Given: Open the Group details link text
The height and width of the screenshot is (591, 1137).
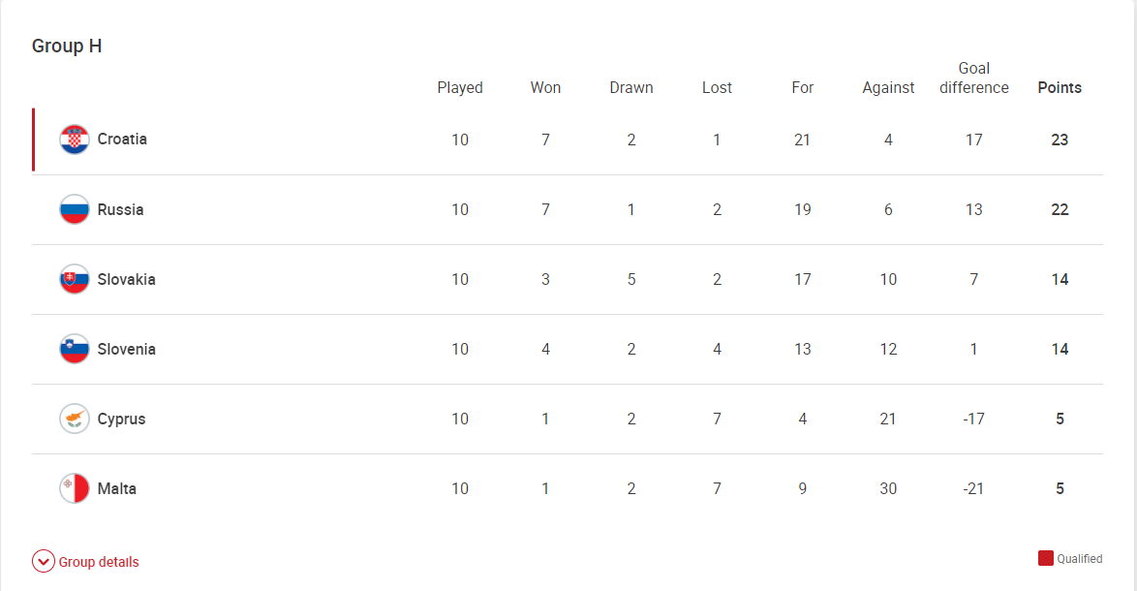Looking at the screenshot, I should (99, 562).
